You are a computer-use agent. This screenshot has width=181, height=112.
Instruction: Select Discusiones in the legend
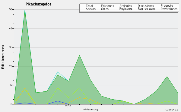pyautogui.click(x=146, y=6)
